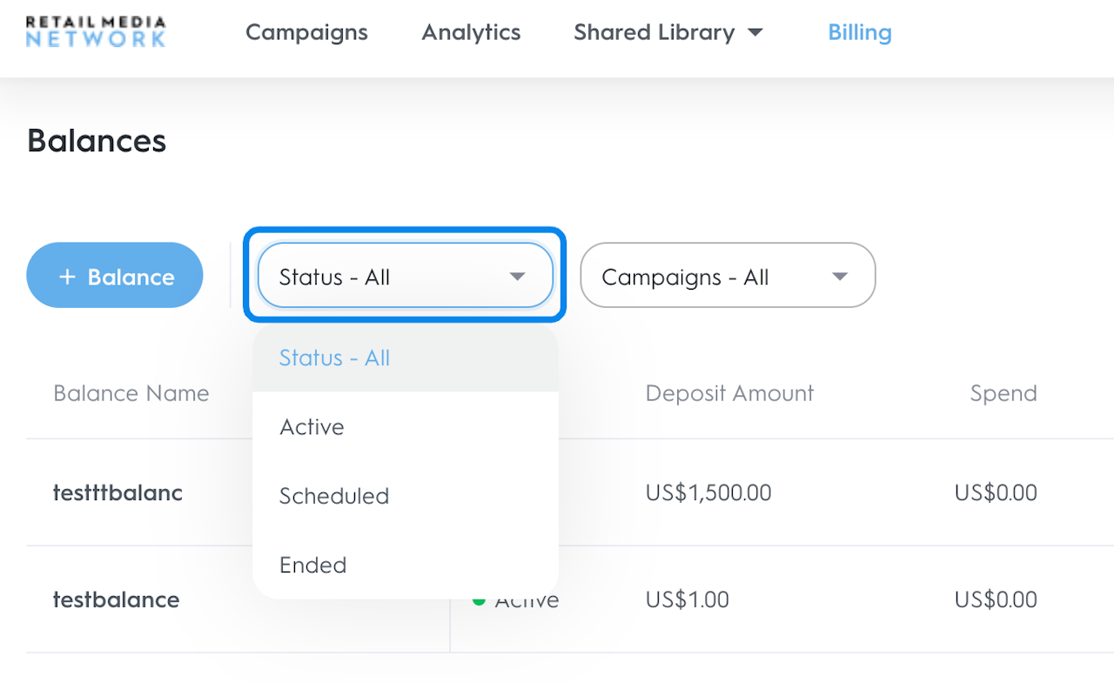Go to the Analytics tab
This screenshot has height=683, width=1114.
[471, 32]
